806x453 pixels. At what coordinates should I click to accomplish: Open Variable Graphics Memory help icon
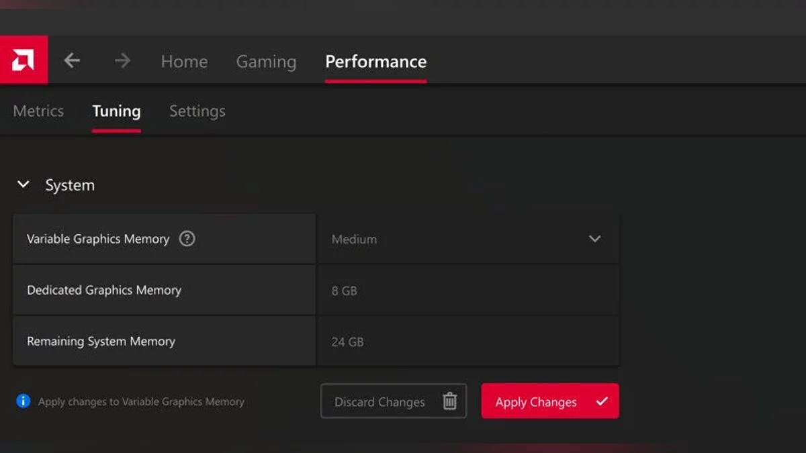(x=187, y=239)
